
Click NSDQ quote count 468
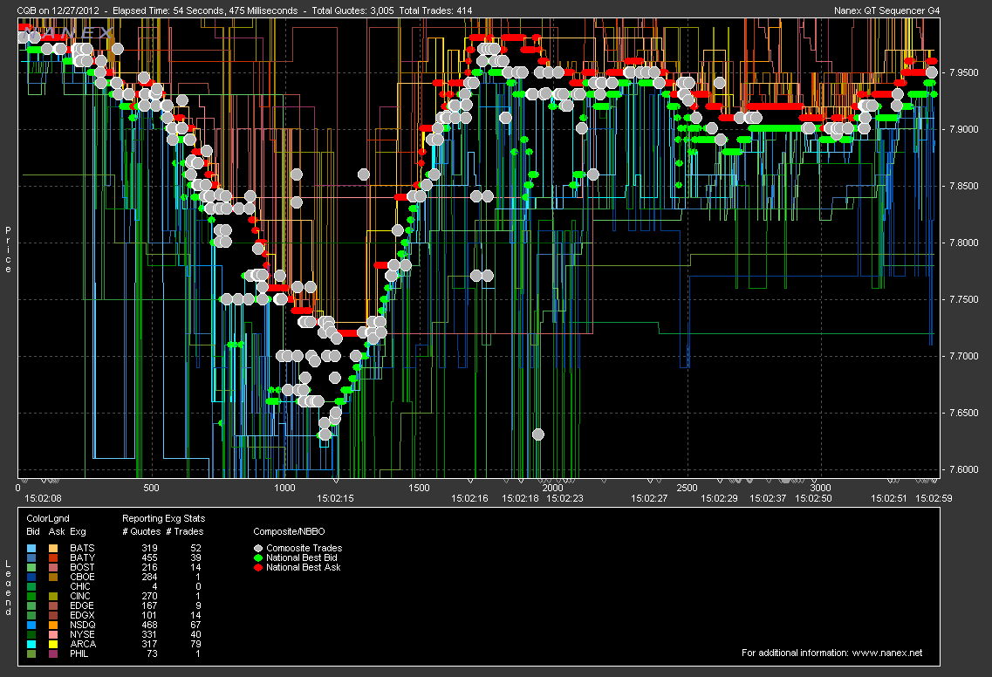click(149, 625)
